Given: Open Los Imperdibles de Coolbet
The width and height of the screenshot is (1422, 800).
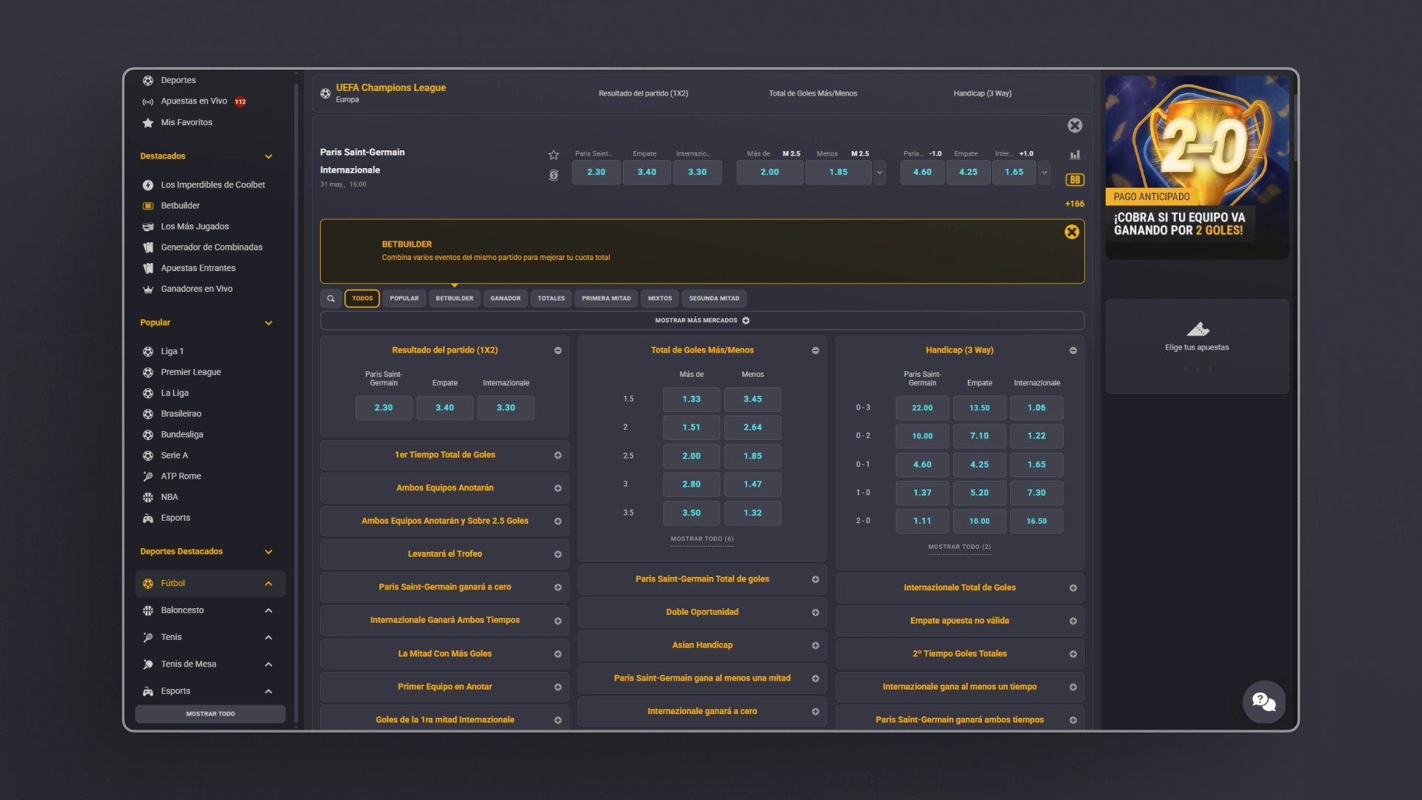Looking at the screenshot, I should pyautogui.click(x=213, y=185).
